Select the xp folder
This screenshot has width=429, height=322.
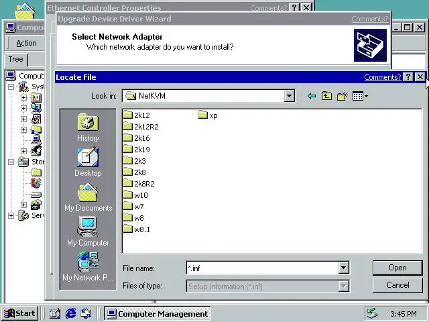coord(208,115)
